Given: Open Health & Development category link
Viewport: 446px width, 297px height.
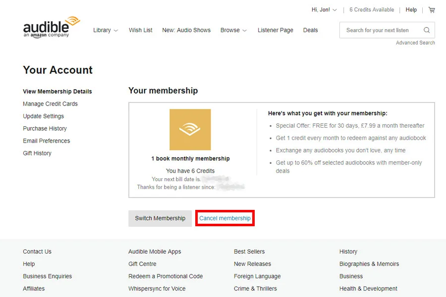Looking at the screenshot, I should (x=368, y=289).
